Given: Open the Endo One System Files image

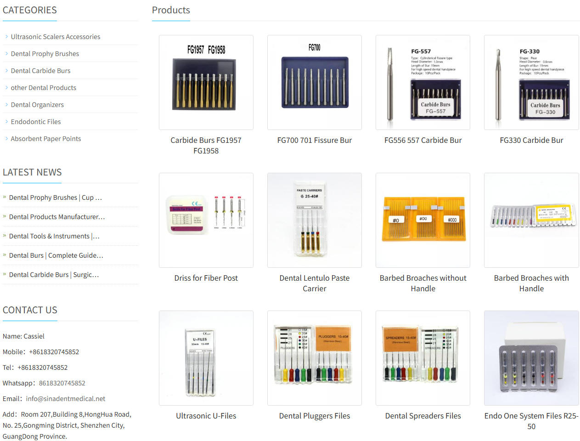Looking at the screenshot, I should tap(531, 358).
